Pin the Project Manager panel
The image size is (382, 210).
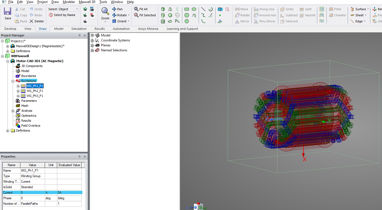(80, 35)
